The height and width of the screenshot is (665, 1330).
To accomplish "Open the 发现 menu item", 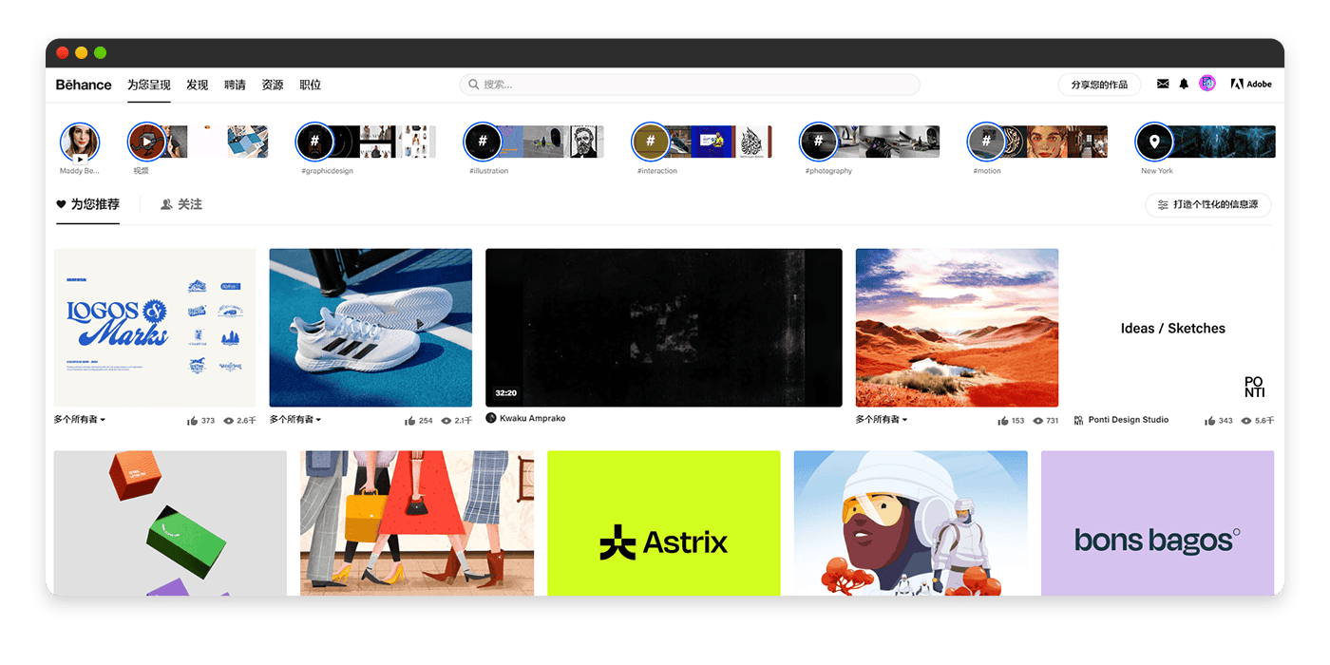I will (x=197, y=85).
